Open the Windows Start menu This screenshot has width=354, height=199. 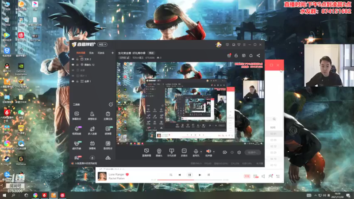(4, 195)
